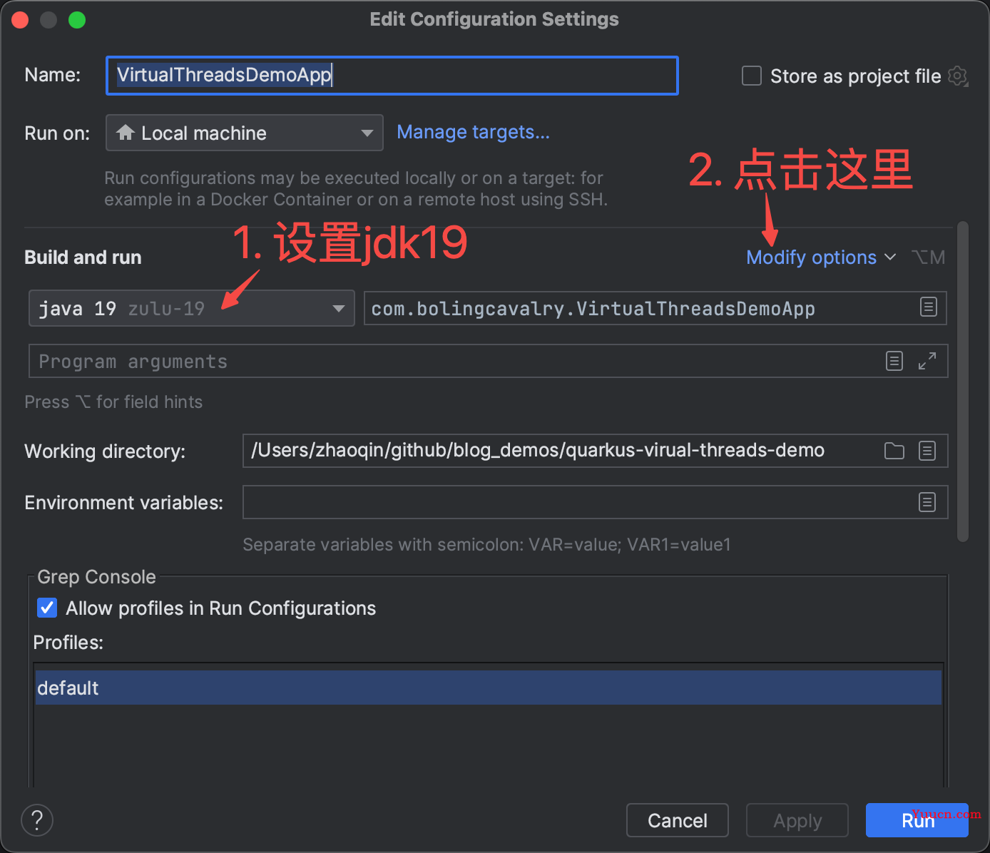Screen dimensions: 990x853
Task: Click the program arguments insert macros icon
Action: (894, 361)
